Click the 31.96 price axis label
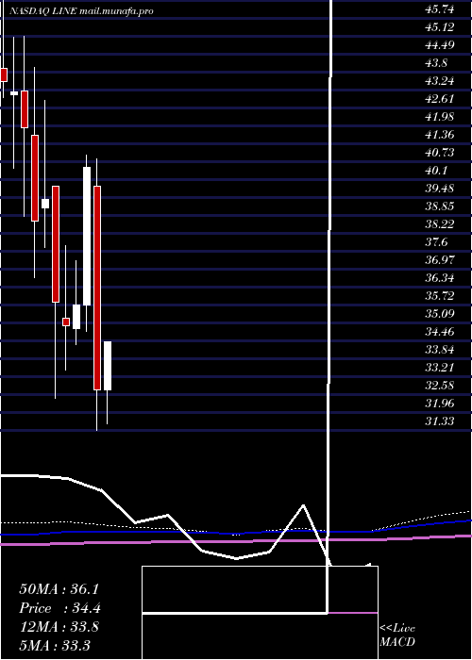The image size is (472, 660). (x=440, y=403)
